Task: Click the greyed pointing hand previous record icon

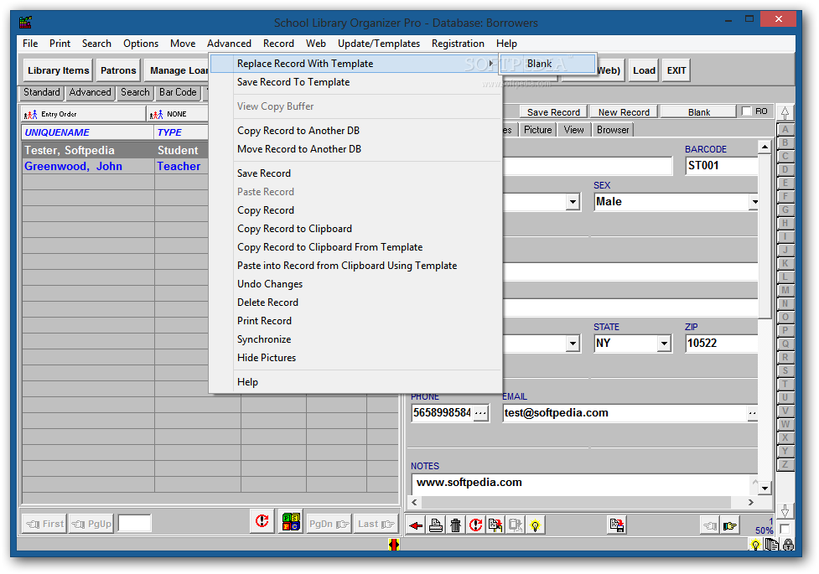Action: coord(710,525)
